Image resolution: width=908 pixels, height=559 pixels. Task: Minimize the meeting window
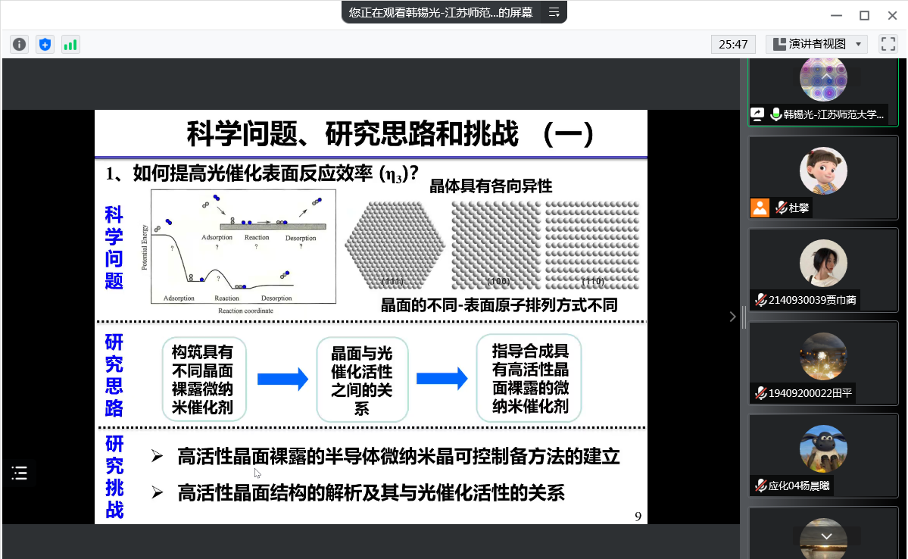[x=836, y=15]
